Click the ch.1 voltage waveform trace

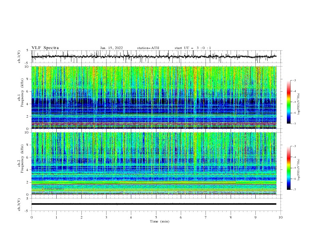[154, 57]
